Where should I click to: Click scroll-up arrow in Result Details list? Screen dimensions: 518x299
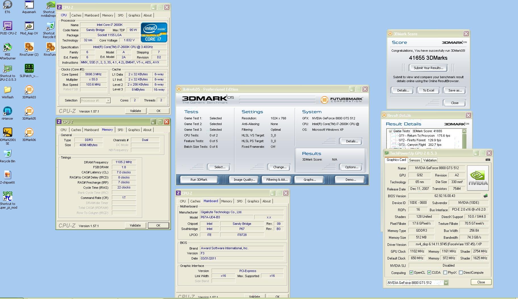(464, 131)
